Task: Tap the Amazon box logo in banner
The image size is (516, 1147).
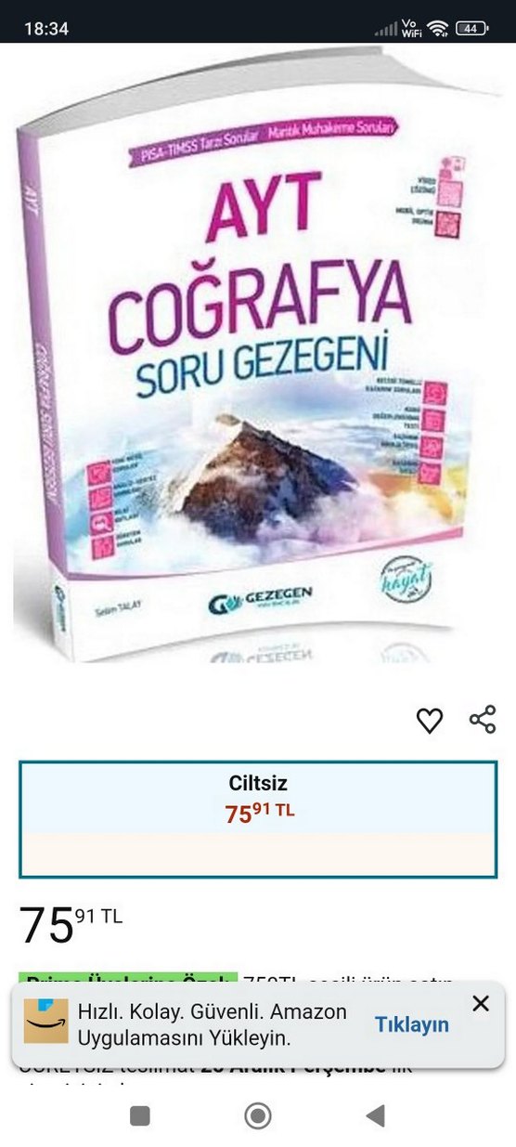Action: pyautogui.click(x=46, y=1021)
